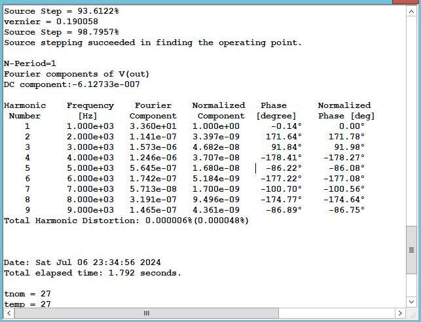This screenshot has height=322, width=421.
Task: Click phase value -0.14°
Action: pos(287,126)
